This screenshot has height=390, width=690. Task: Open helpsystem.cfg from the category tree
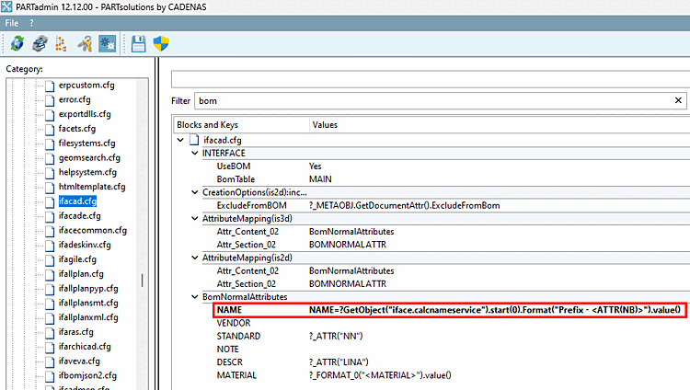pyautogui.click(x=87, y=172)
